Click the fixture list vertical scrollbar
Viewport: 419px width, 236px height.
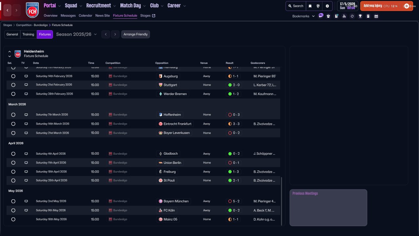pos(282,201)
